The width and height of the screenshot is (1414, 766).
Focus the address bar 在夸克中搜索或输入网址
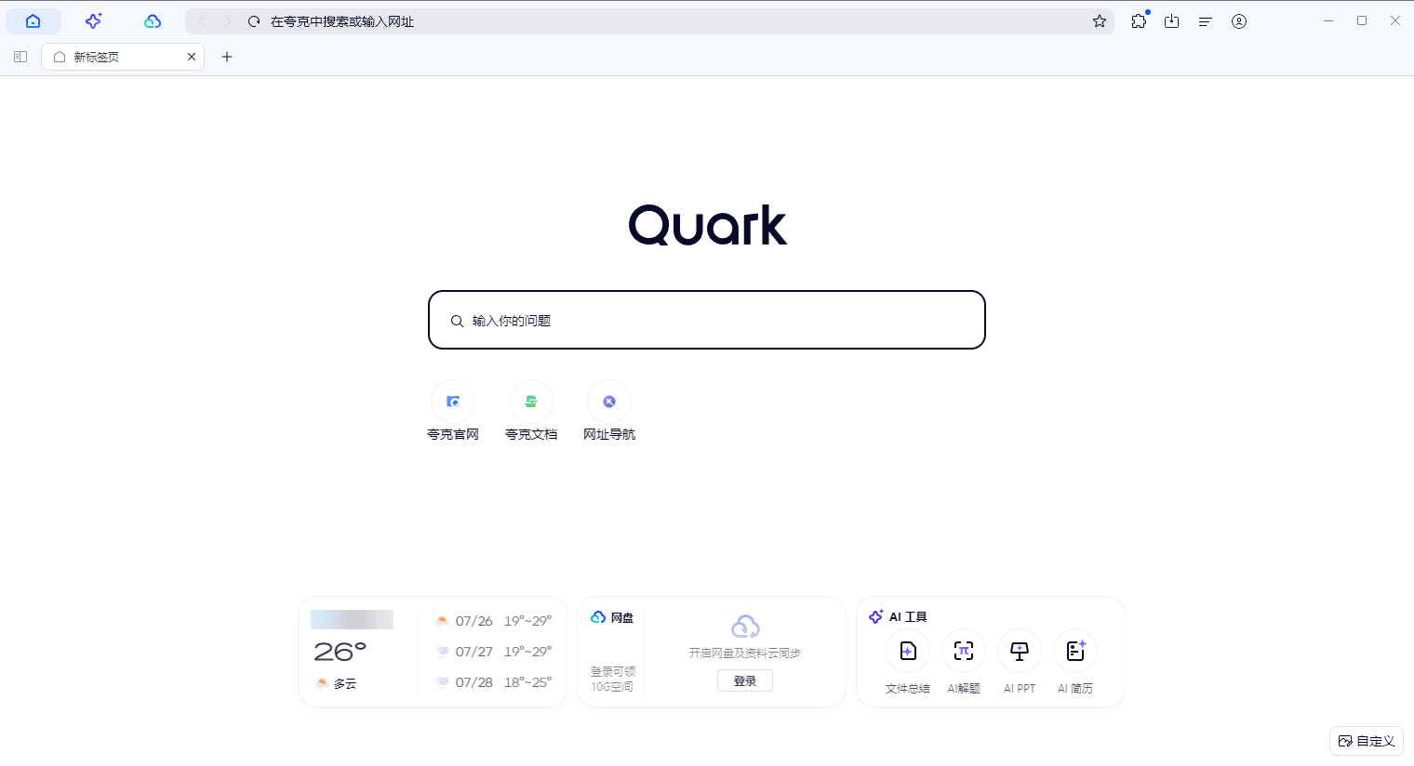(649, 21)
